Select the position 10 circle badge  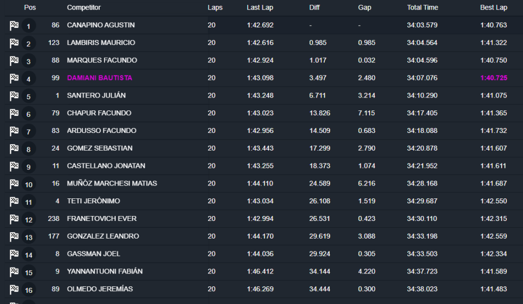pyautogui.click(x=28, y=185)
